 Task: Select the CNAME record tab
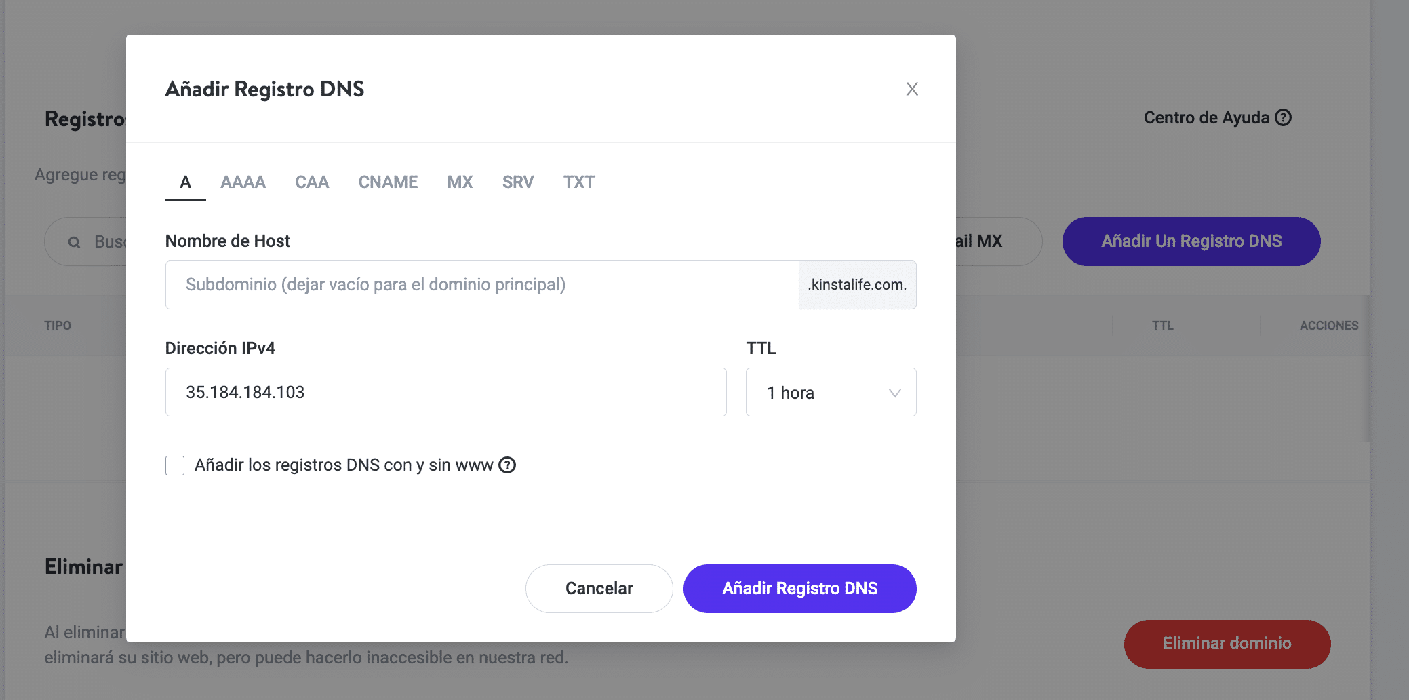[x=388, y=182]
